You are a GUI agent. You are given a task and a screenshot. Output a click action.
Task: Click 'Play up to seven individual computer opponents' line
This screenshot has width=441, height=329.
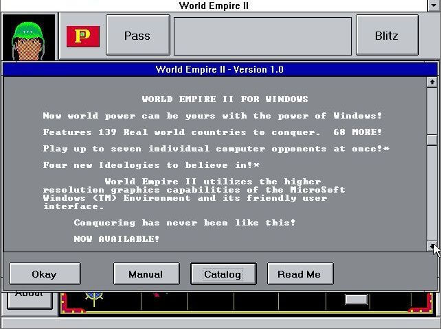tap(216, 149)
